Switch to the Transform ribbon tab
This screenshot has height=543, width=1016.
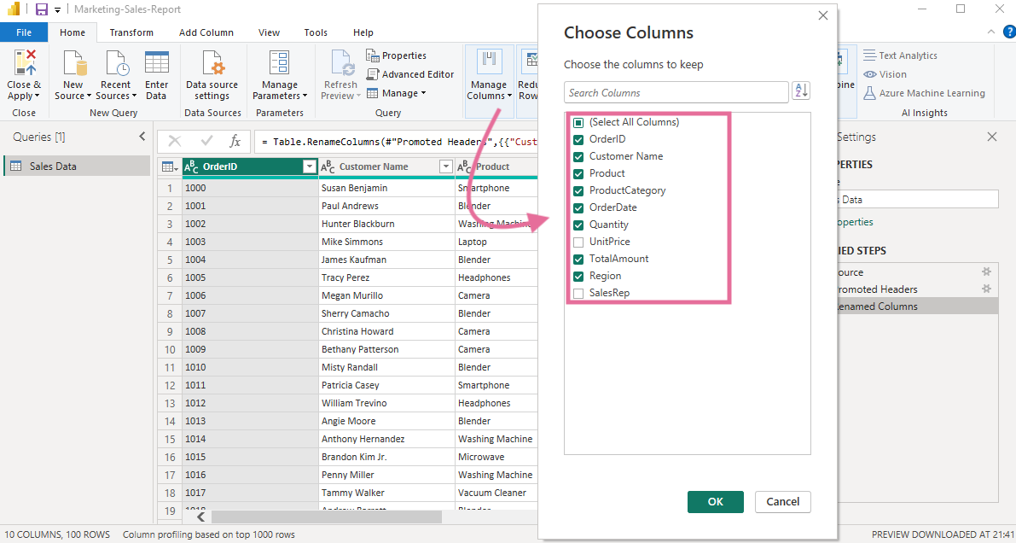[x=131, y=32]
